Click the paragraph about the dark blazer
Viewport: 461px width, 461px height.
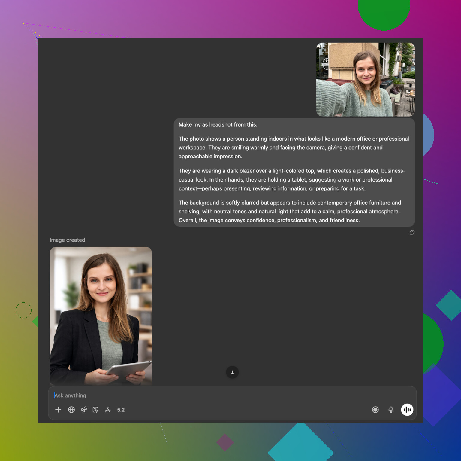(x=292, y=180)
